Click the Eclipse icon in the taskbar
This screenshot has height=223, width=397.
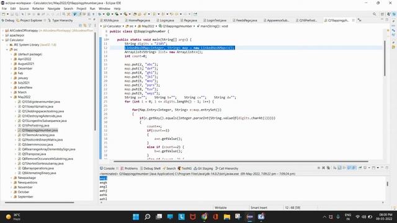pos(250,217)
